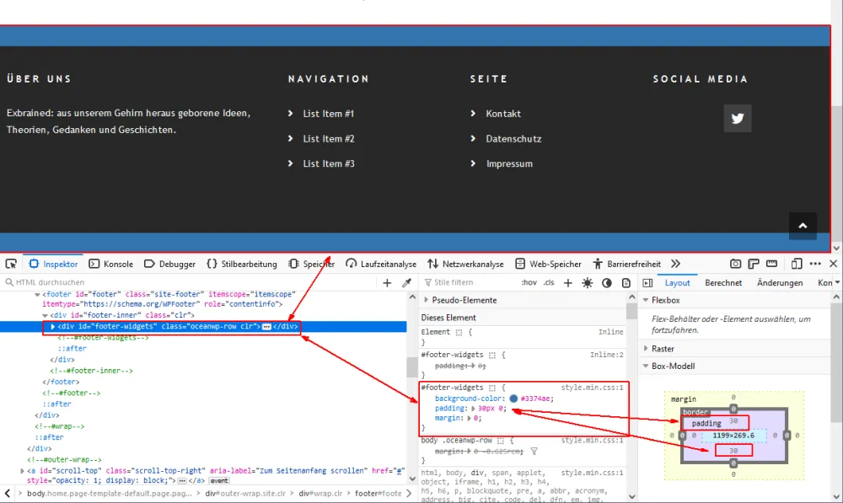Viewport: 843px width, 503px height.
Task: Switch to the Debugger tab
Action: [170, 264]
